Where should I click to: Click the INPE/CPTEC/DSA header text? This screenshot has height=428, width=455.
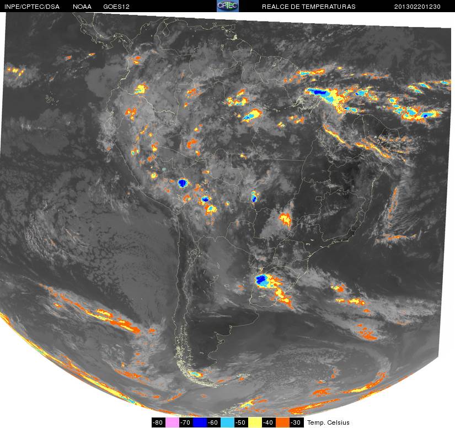click(32, 7)
